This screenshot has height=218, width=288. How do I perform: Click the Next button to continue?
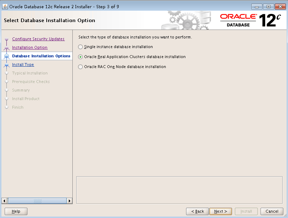point(220,211)
